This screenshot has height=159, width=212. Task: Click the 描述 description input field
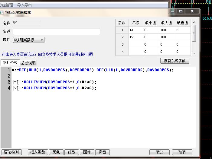(56, 32)
